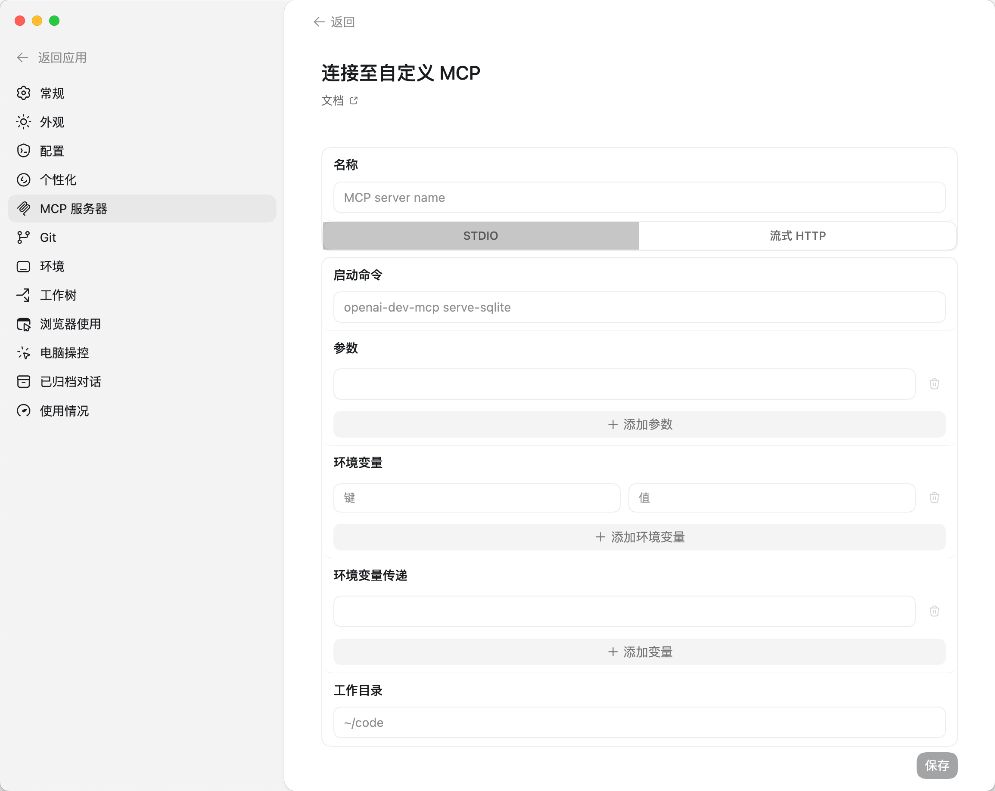Click the 工作目录 ~/code input field
This screenshot has height=791, width=995.
639,722
